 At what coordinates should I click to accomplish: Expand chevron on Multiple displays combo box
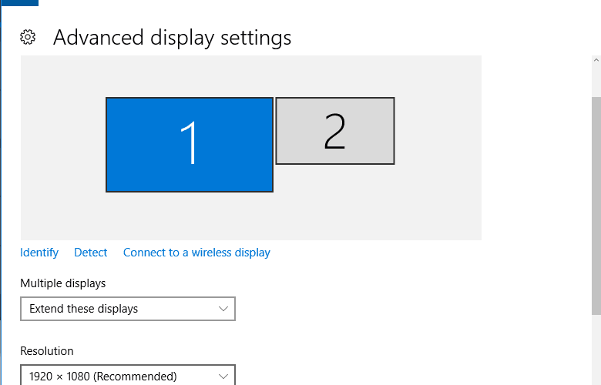tap(223, 309)
